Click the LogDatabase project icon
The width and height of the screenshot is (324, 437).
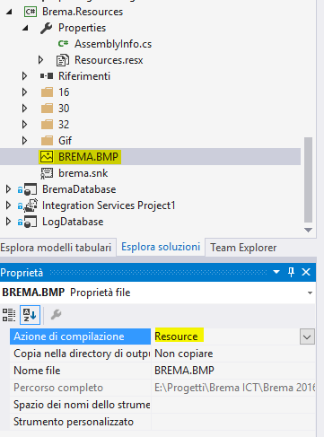tap(31, 222)
